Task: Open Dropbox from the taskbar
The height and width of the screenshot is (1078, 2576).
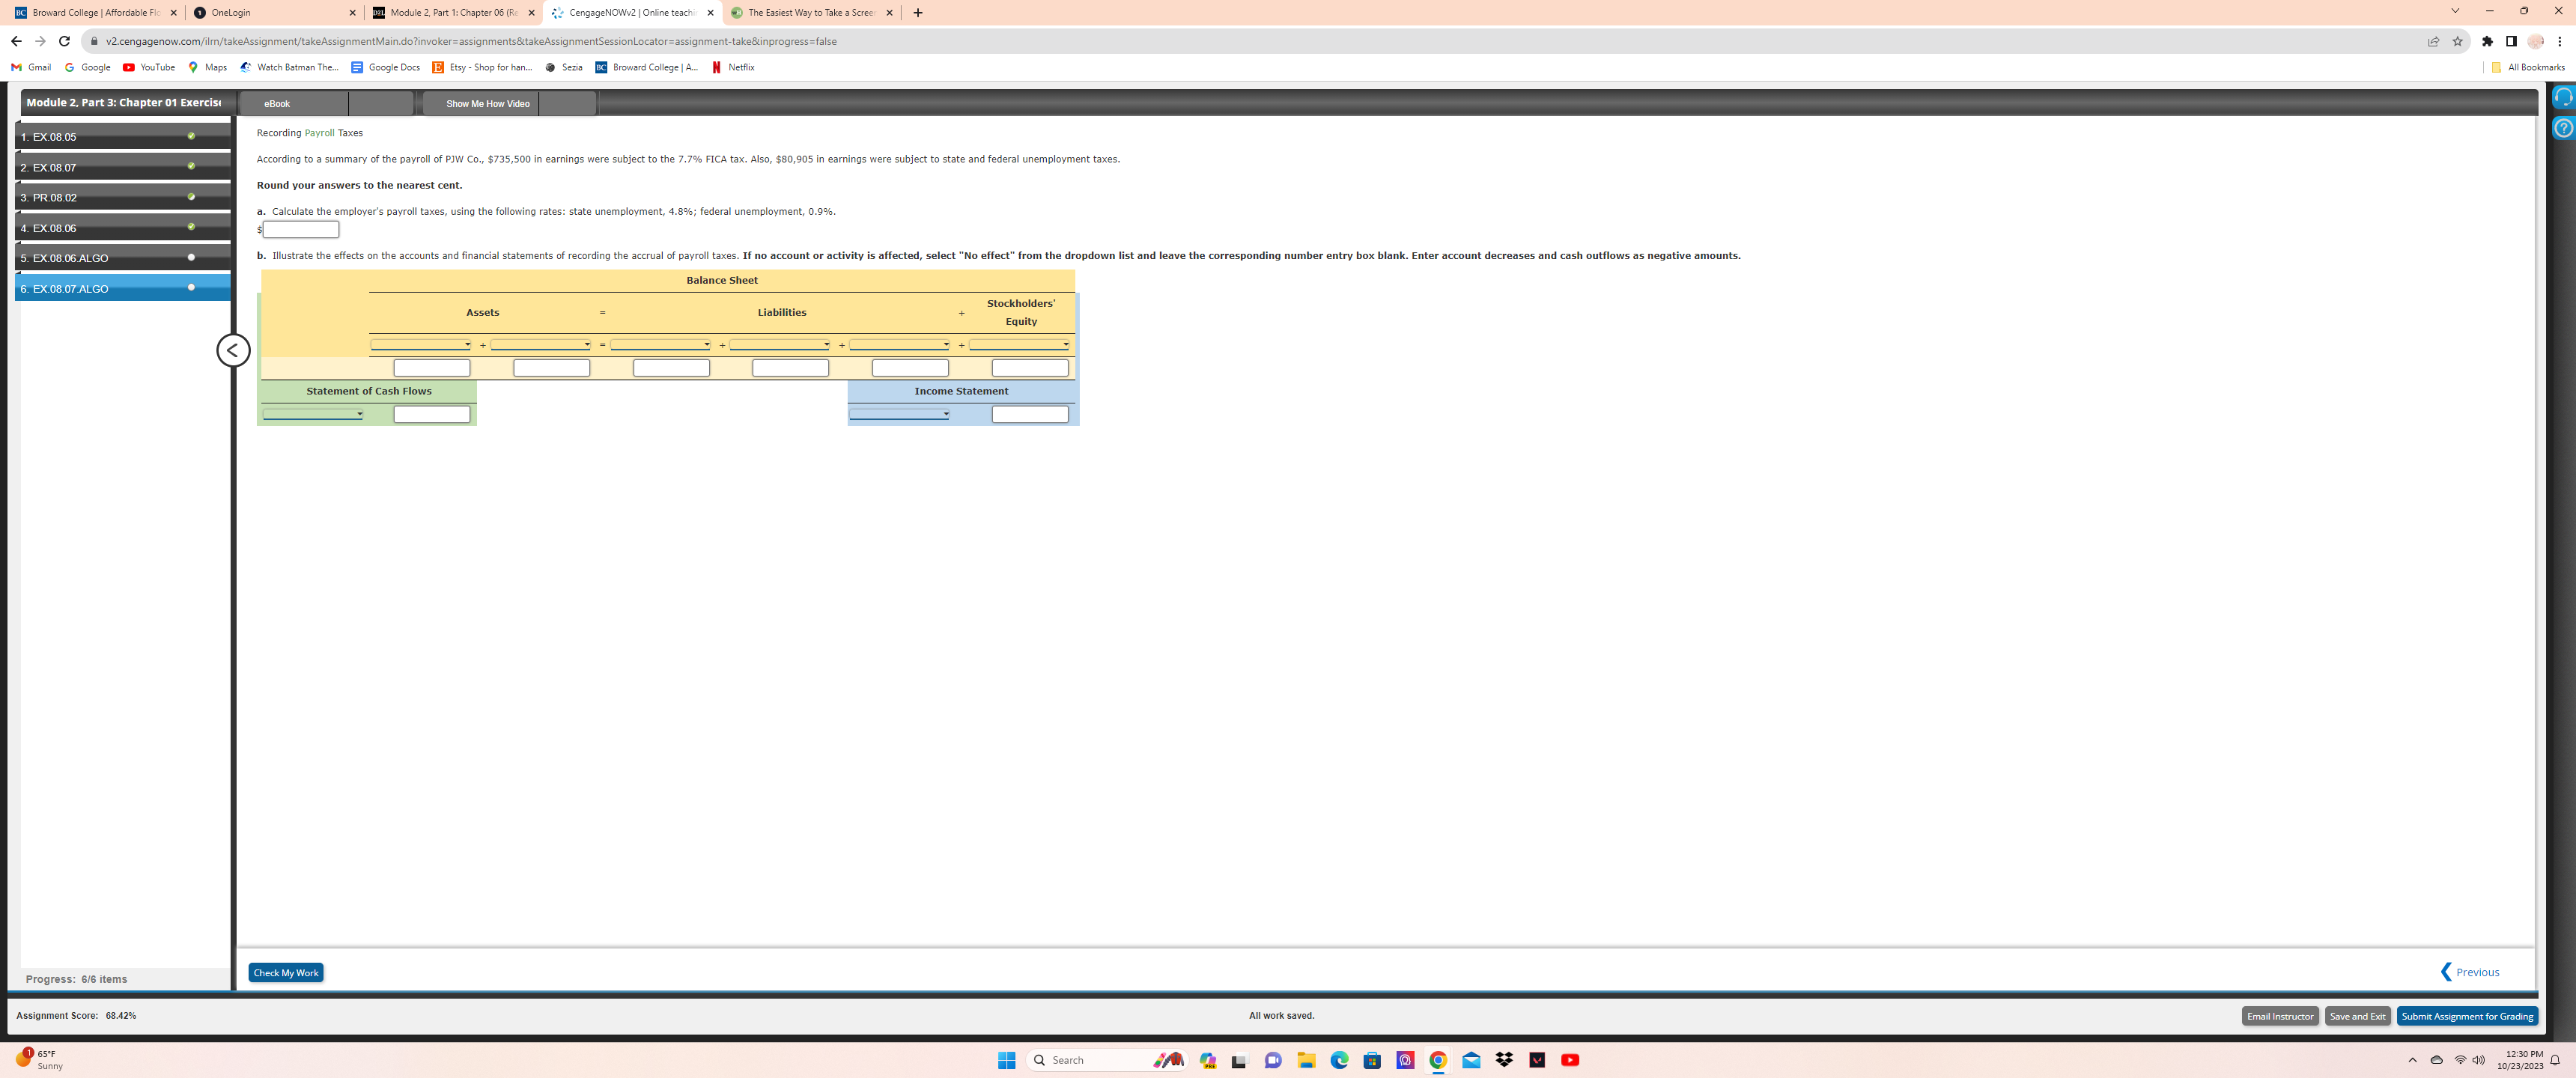Action: 1503,1060
